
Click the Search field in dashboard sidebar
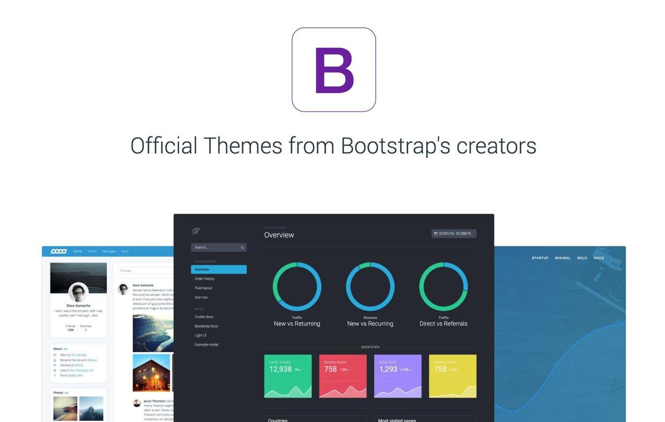click(219, 248)
